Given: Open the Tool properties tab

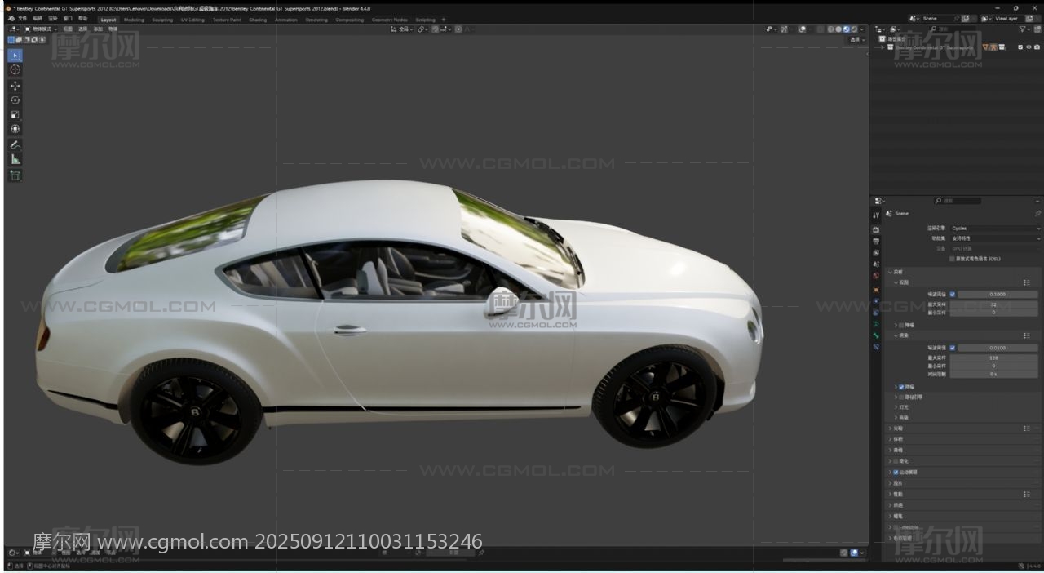Looking at the screenshot, I should click(876, 215).
